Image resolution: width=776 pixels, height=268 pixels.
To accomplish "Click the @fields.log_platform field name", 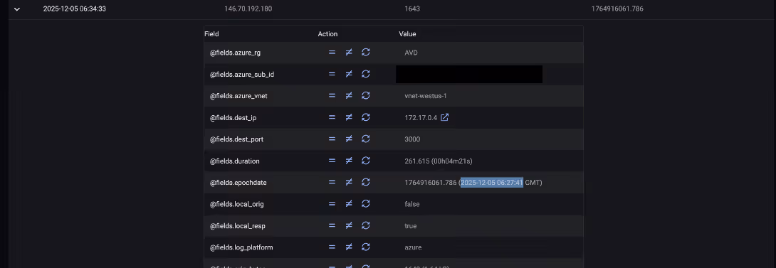I will click(241, 247).
